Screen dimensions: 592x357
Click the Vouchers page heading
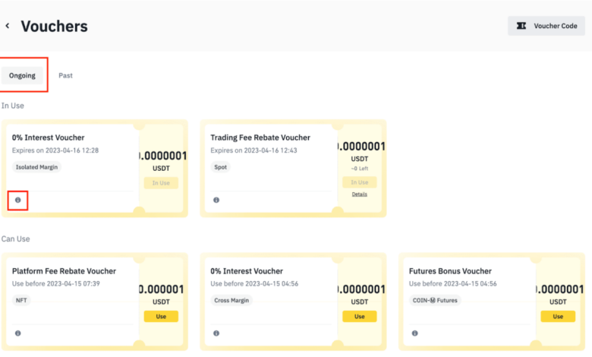point(55,26)
